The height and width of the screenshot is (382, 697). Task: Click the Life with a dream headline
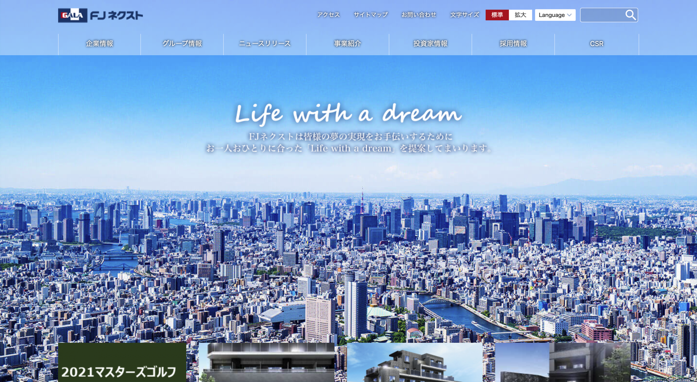pos(348,114)
